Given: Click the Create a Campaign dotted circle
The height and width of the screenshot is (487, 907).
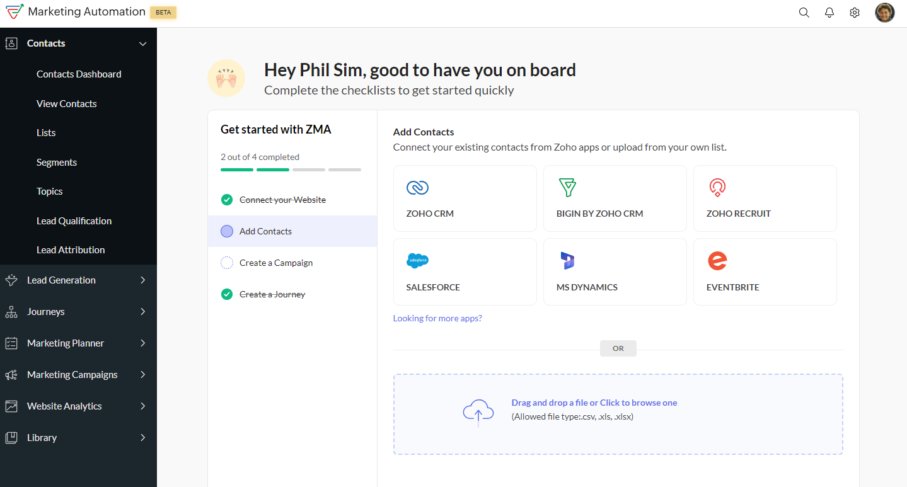Looking at the screenshot, I should click(x=227, y=263).
